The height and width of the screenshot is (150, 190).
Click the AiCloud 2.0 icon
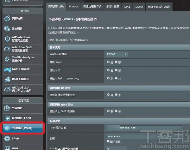click(7, 89)
